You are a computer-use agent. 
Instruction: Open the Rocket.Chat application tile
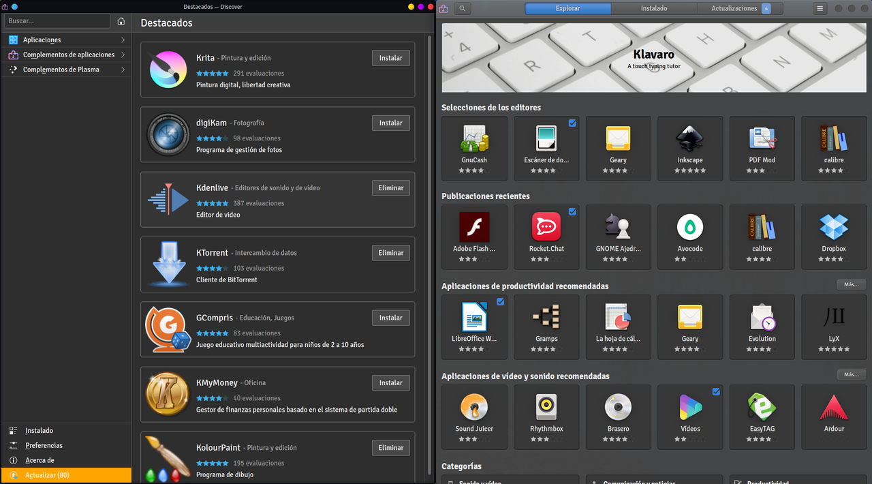coord(546,237)
